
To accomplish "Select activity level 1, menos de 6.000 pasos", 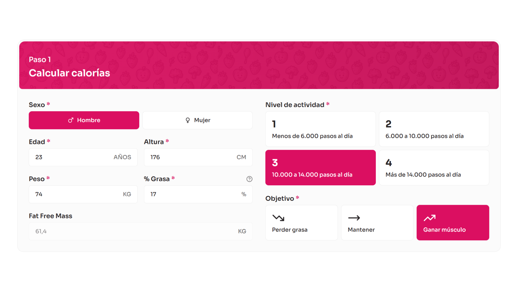I will pos(320,129).
